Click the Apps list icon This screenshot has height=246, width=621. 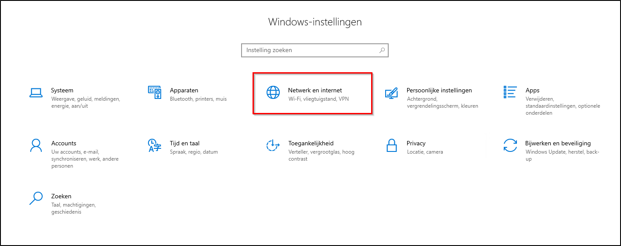(x=510, y=92)
